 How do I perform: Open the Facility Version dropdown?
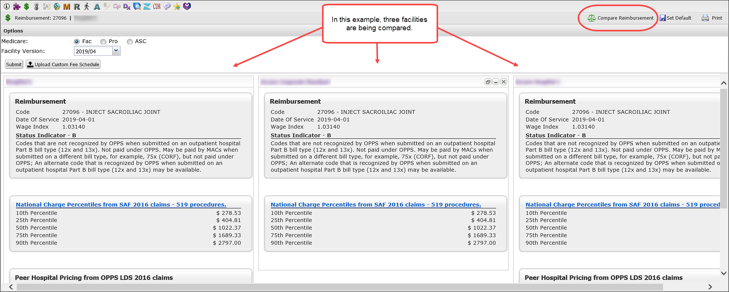pyautogui.click(x=116, y=51)
